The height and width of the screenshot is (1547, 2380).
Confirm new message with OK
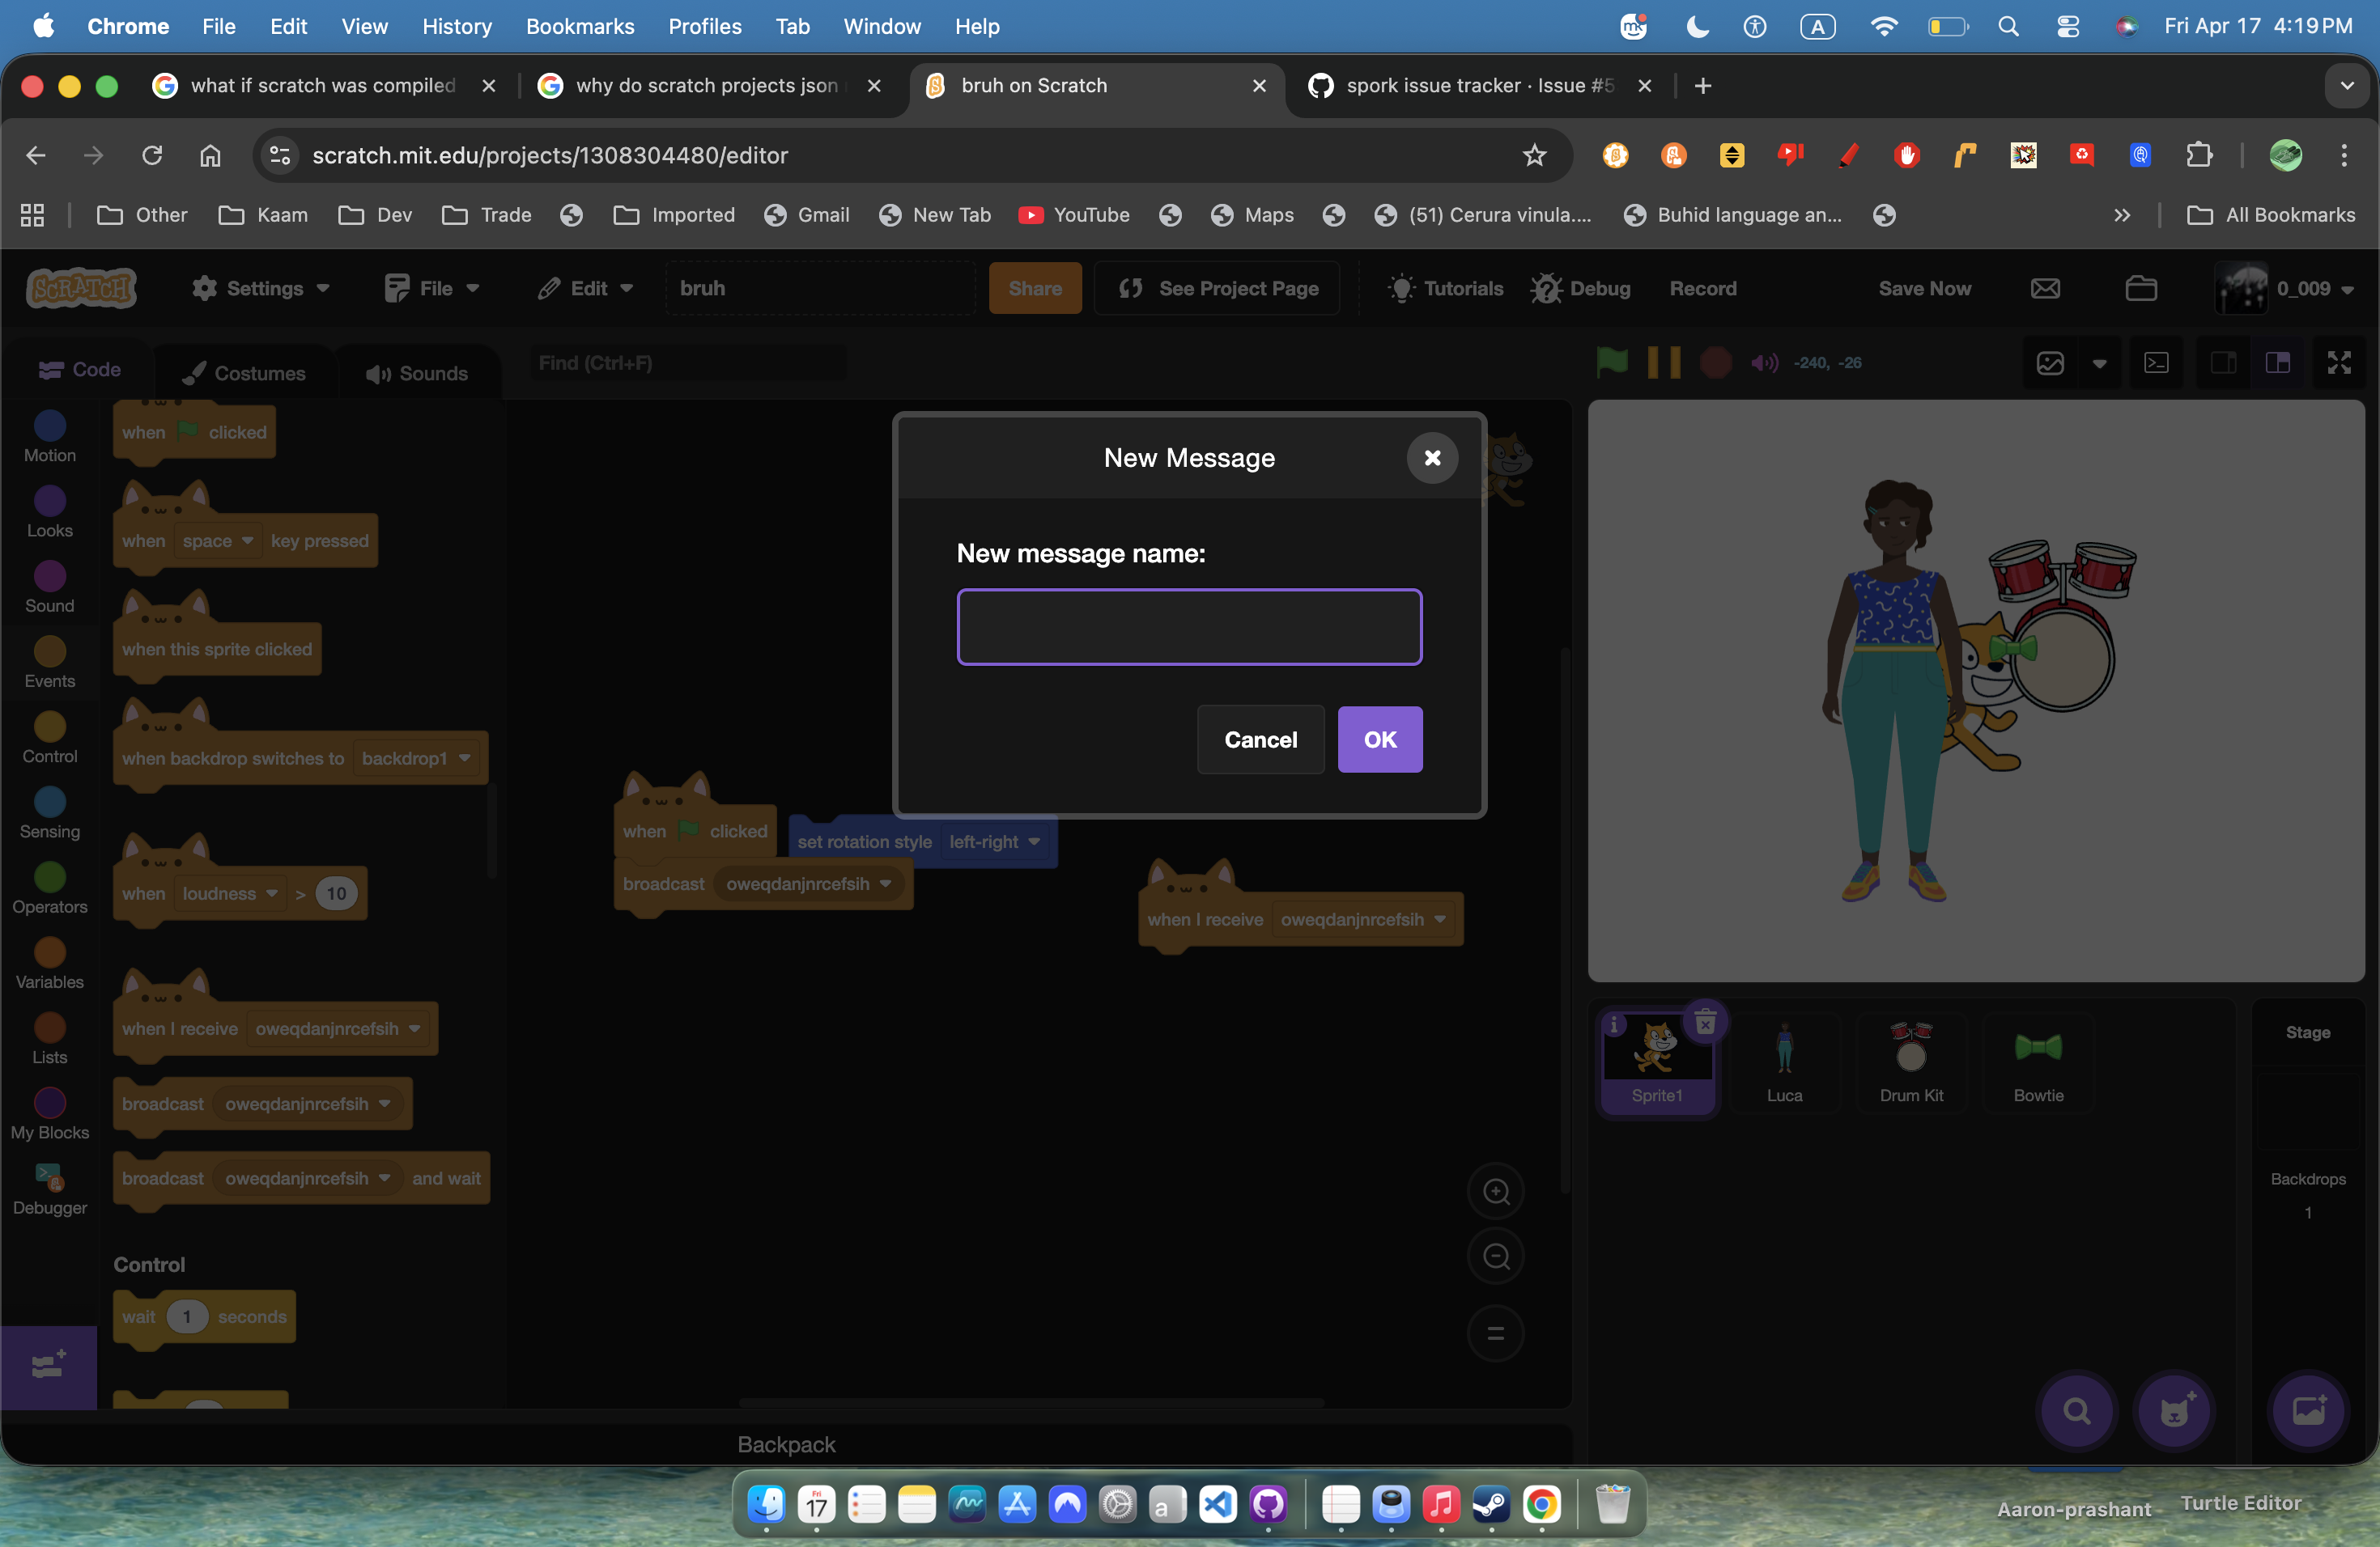pyautogui.click(x=1379, y=740)
